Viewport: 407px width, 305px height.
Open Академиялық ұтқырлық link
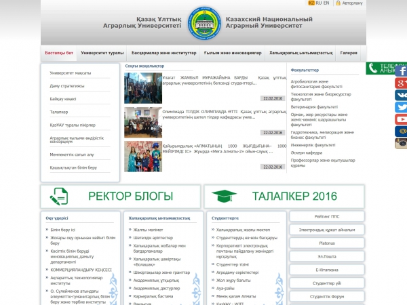click(156, 281)
